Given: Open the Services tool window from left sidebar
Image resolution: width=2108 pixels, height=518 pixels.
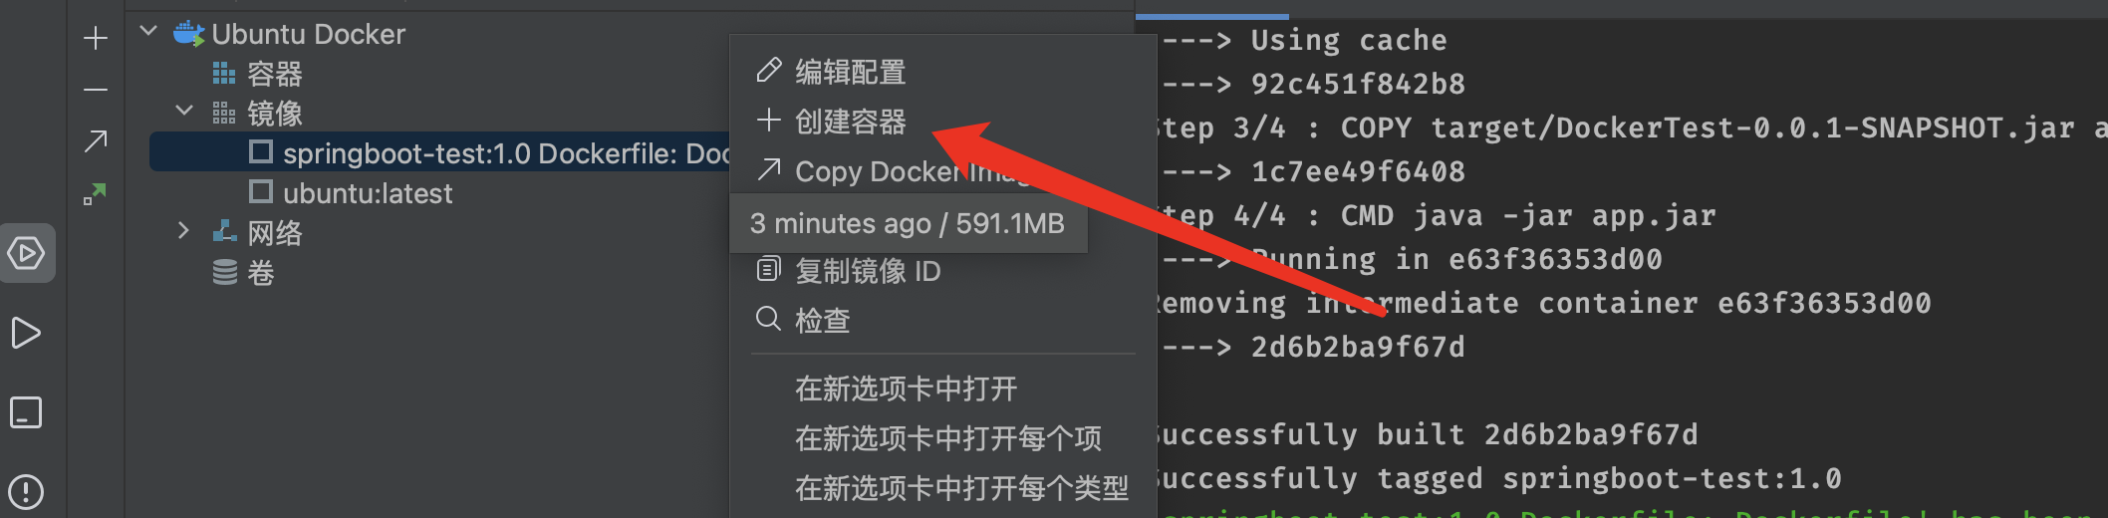Looking at the screenshot, I should pos(27,253).
